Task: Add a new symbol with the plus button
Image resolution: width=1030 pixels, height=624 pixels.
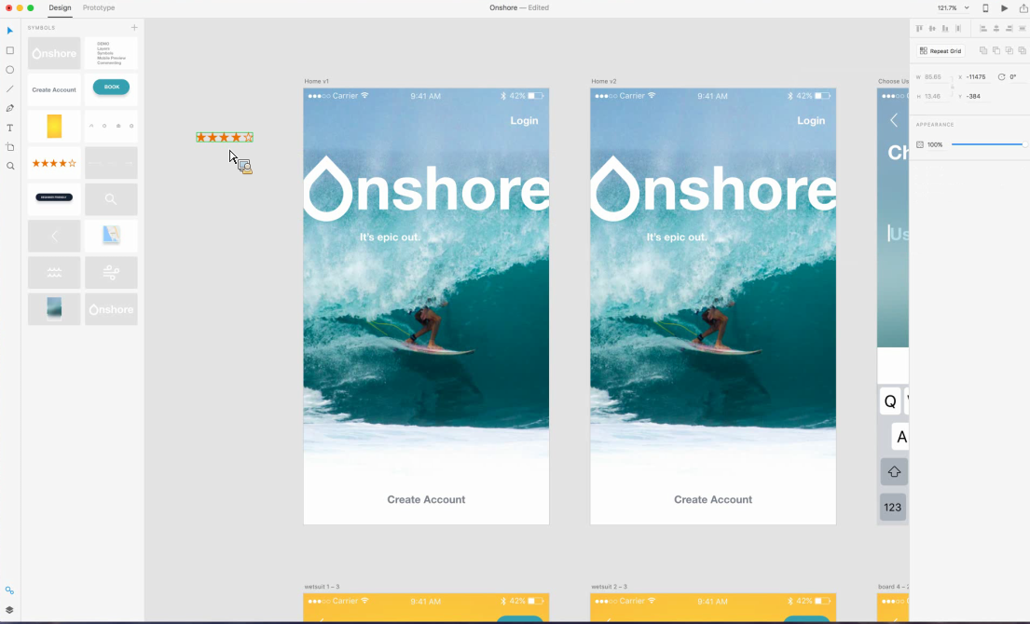Action: pyautogui.click(x=134, y=28)
